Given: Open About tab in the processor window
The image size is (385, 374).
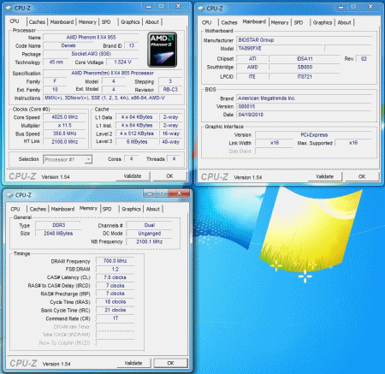Looking at the screenshot, I should [152, 22].
